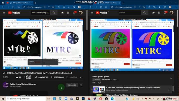Viewport: 179px width, 101px height.
Task: Toggle the channel notification bell
Action: 81,85
